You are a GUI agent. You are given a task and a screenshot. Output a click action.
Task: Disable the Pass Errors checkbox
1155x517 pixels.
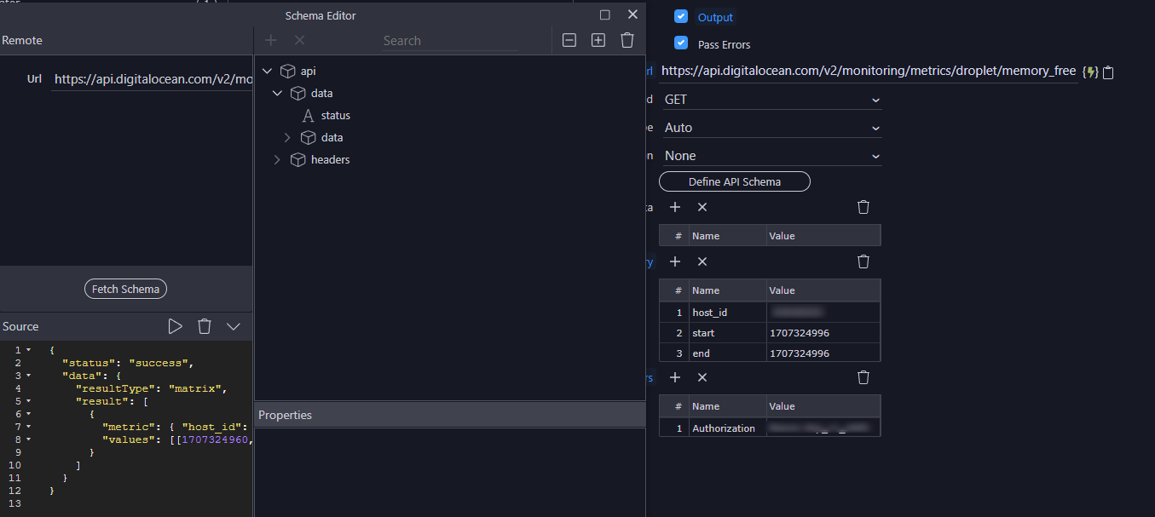(681, 43)
